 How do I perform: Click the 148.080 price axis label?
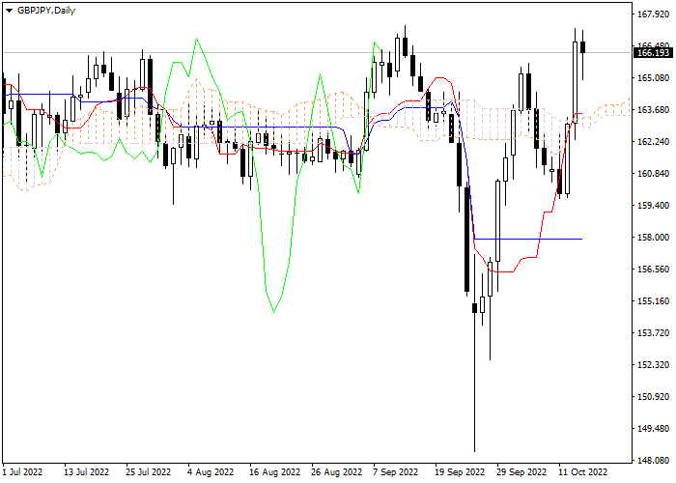[653, 461]
